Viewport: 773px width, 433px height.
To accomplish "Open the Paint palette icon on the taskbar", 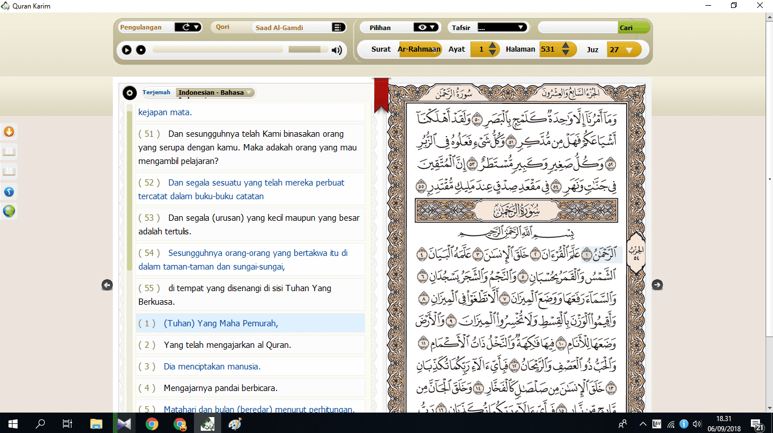I will pyautogui.click(x=235, y=423).
